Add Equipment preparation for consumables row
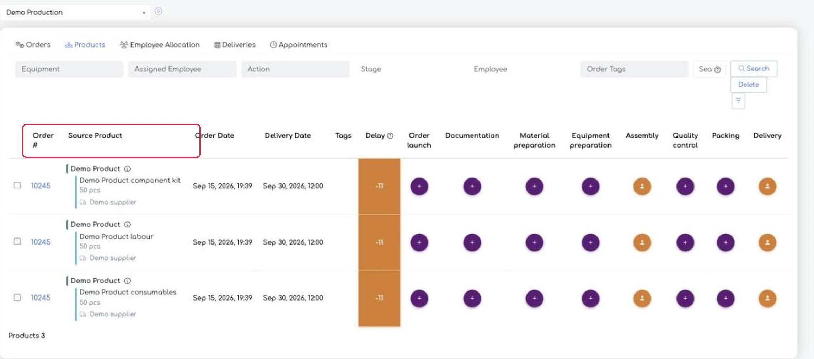Viewport: 814px width, 359px height. (x=590, y=298)
